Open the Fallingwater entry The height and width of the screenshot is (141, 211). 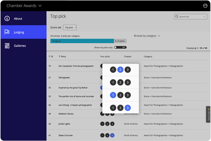[x=64, y=78]
